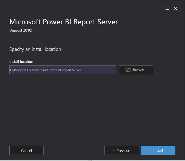Screen dimensions: 185x161
Task: Start installation with the blue Install button
Action: [158, 150]
